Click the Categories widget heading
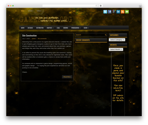This screenshot has height=125, width=148. [114, 35]
